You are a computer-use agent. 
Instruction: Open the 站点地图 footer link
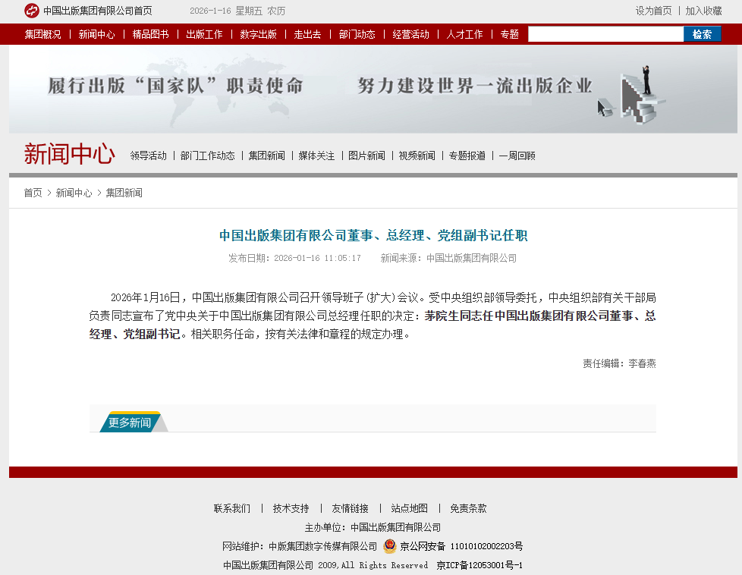coord(409,508)
